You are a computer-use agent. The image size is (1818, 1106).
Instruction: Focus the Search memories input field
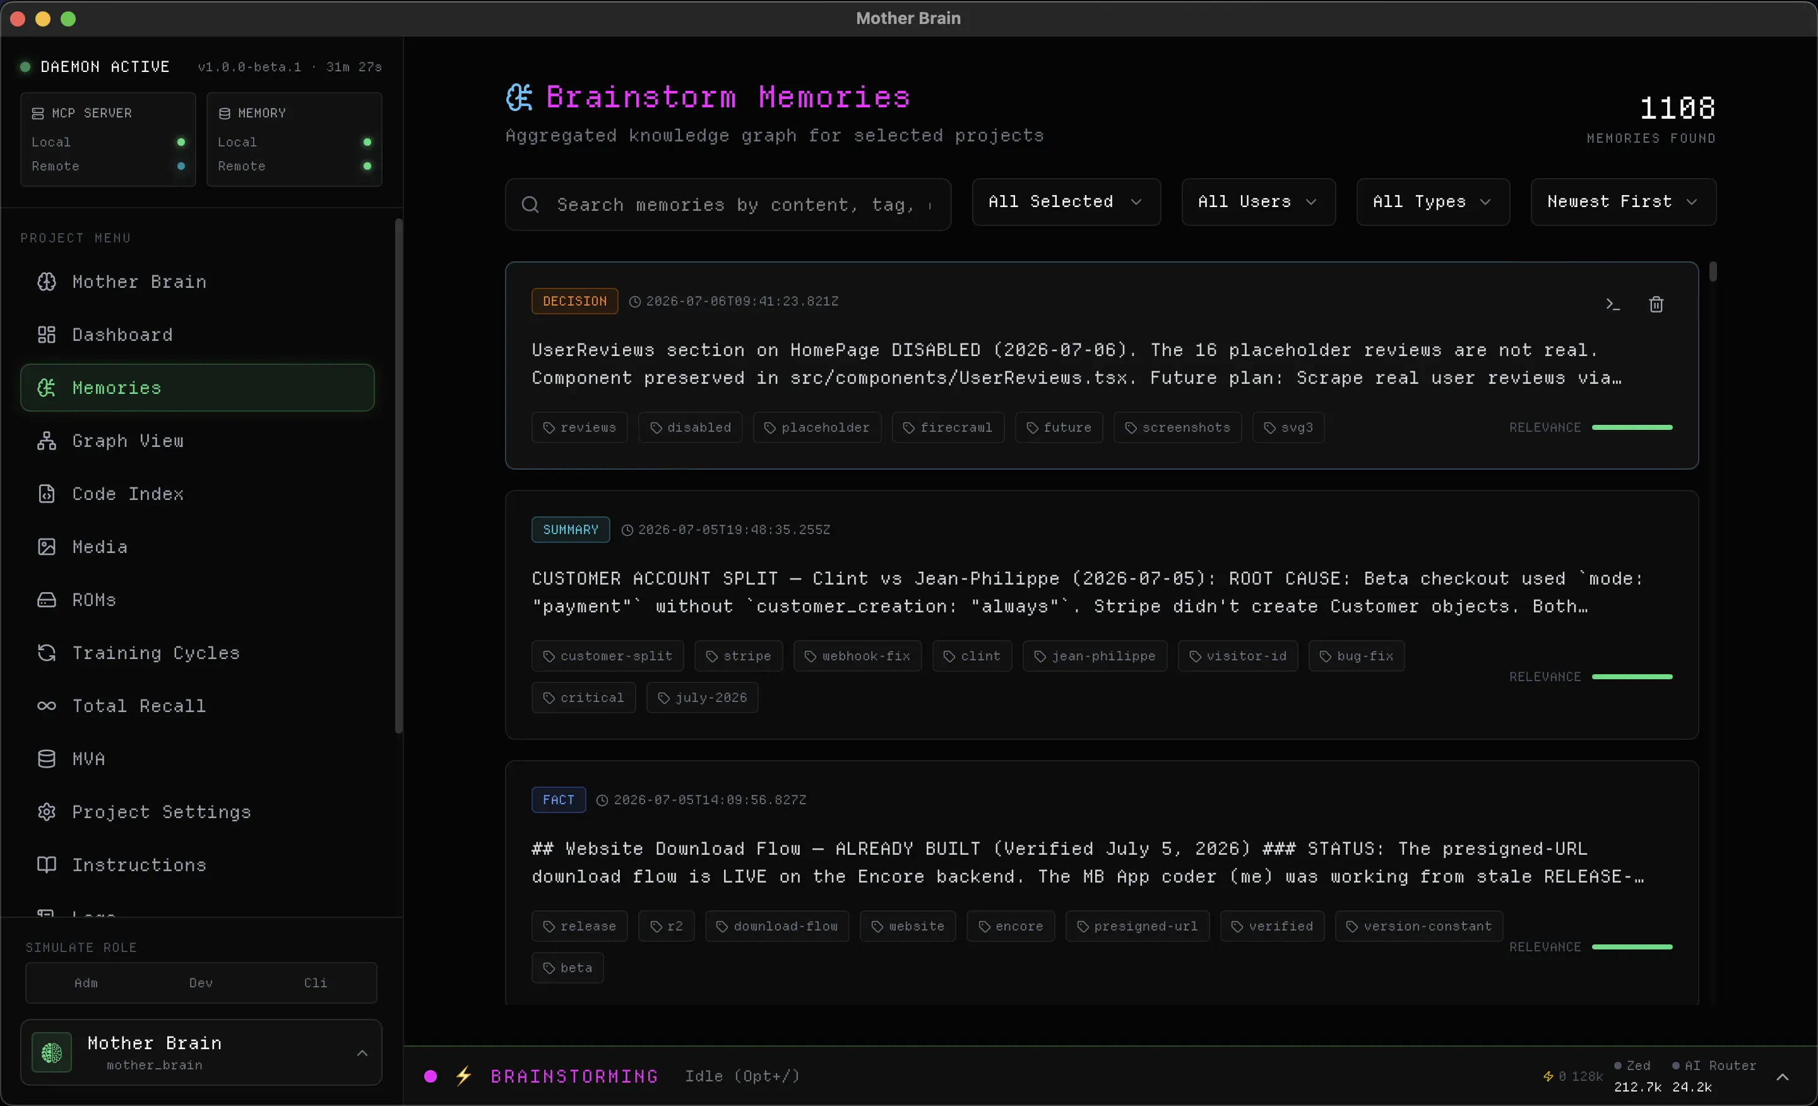point(728,205)
